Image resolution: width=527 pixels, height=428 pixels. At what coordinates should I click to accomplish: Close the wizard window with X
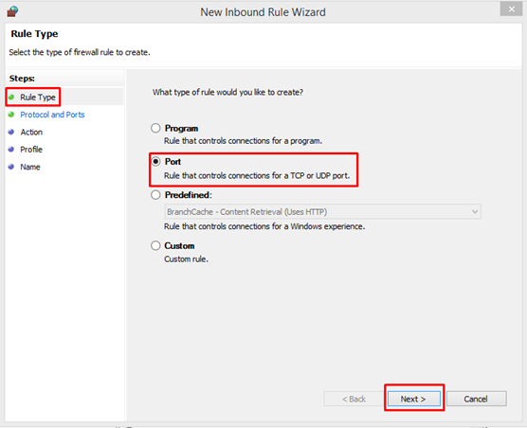coord(511,9)
